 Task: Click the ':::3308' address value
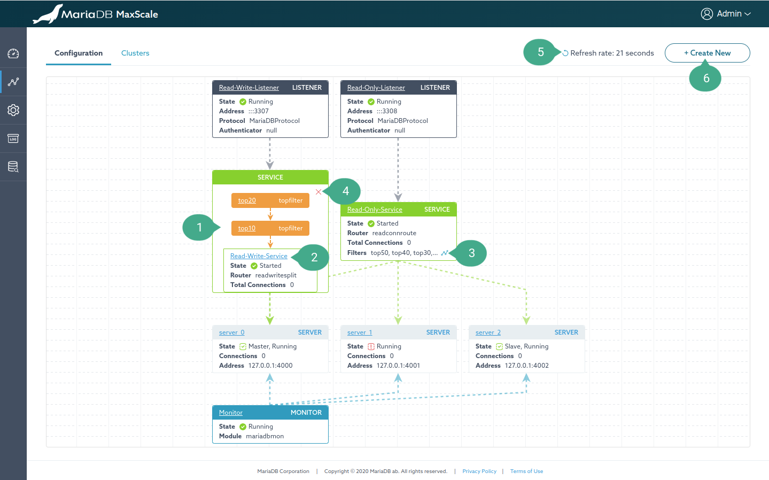click(x=387, y=111)
